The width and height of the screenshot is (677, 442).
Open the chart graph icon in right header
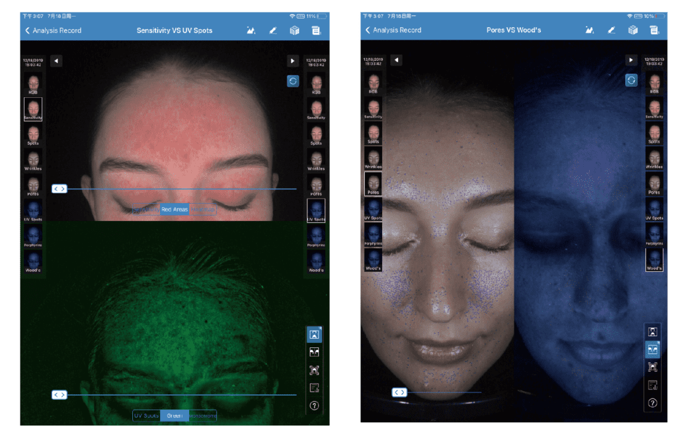coord(590,30)
